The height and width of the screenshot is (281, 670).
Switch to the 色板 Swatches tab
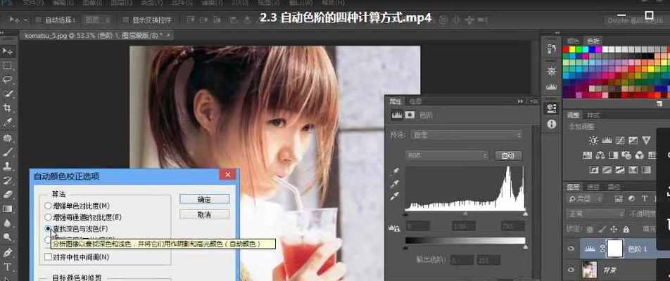point(593,41)
